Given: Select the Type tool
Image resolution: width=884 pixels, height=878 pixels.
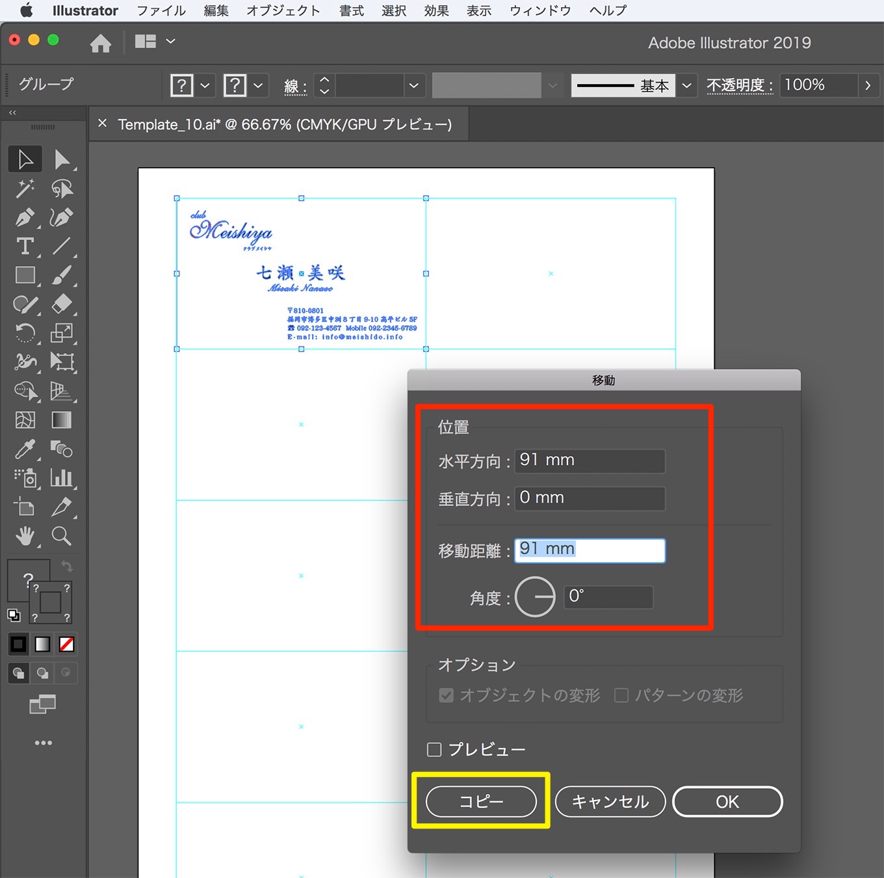Looking at the screenshot, I should (25, 246).
